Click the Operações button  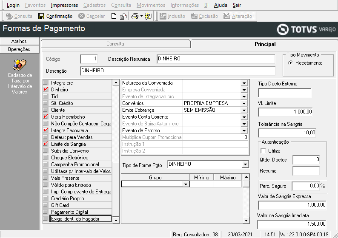coord(19,49)
